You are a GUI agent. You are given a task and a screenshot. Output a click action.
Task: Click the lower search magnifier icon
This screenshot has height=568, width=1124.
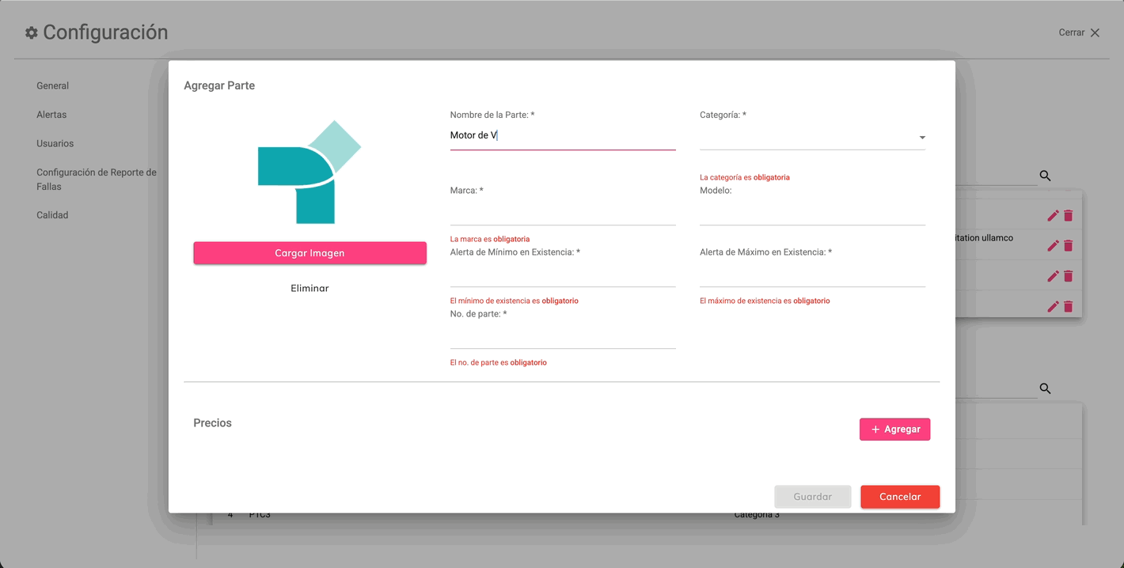point(1045,388)
